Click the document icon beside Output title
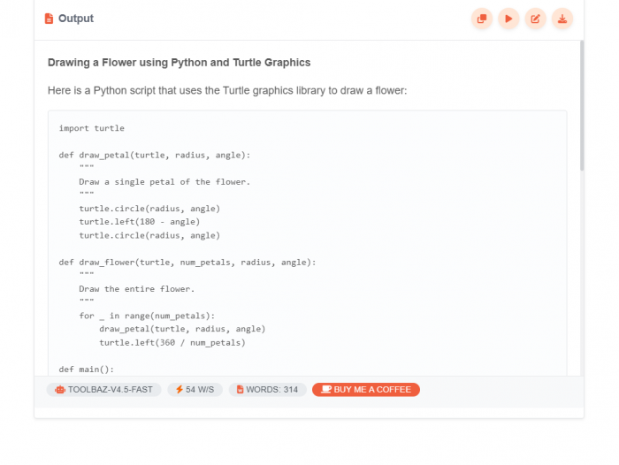 49,19
